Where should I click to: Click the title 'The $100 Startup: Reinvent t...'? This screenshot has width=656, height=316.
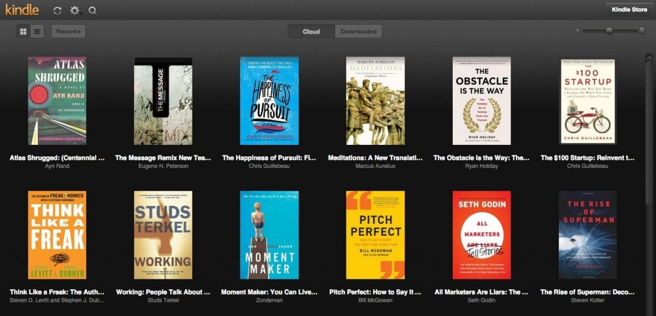pos(588,157)
